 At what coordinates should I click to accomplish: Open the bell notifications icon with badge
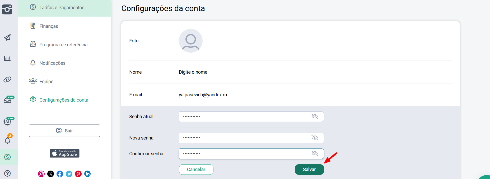(8, 140)
